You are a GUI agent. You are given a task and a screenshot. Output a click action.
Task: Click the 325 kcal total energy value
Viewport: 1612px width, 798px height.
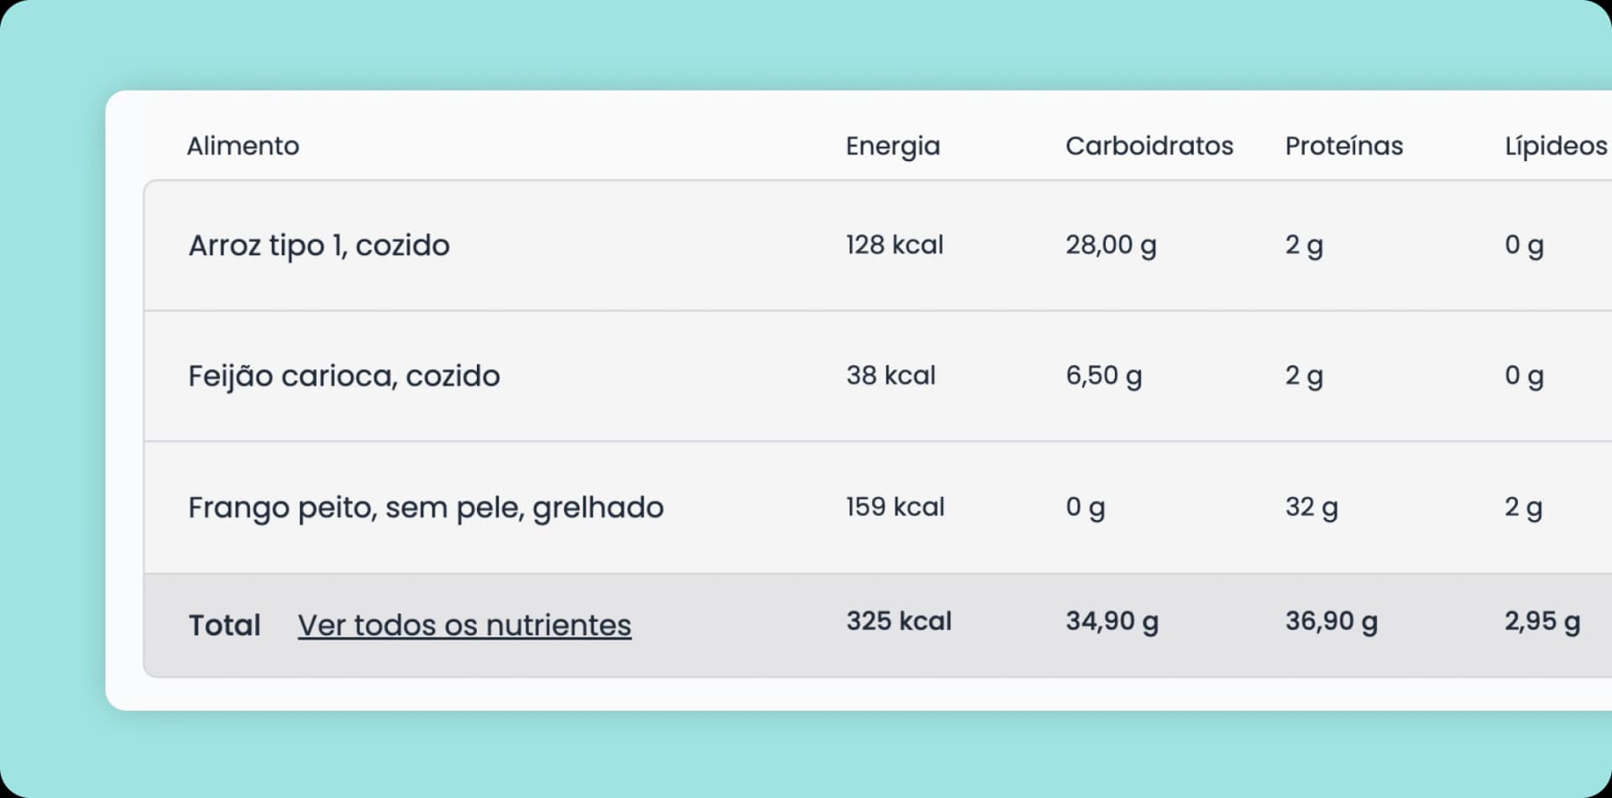[898, 621]
